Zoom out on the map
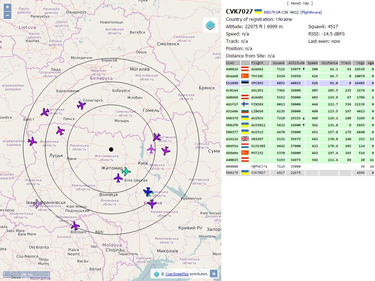 coord(7,15)
